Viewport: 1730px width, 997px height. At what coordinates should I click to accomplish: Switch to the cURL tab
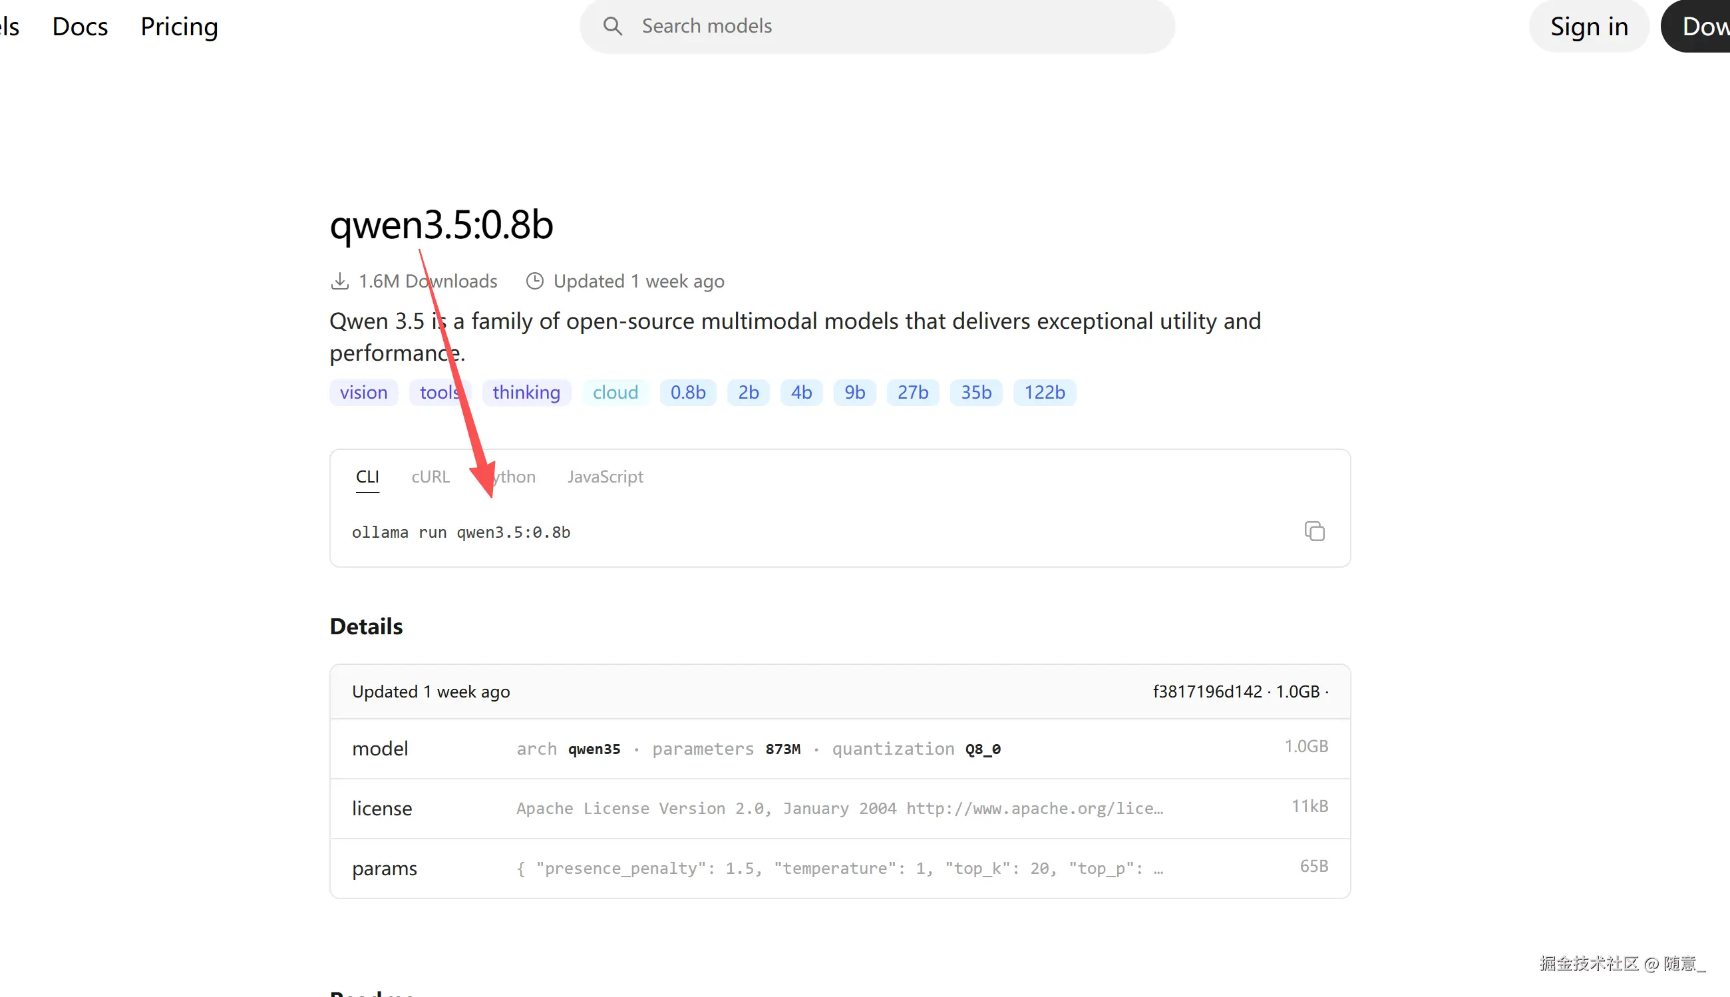point(430,477)
